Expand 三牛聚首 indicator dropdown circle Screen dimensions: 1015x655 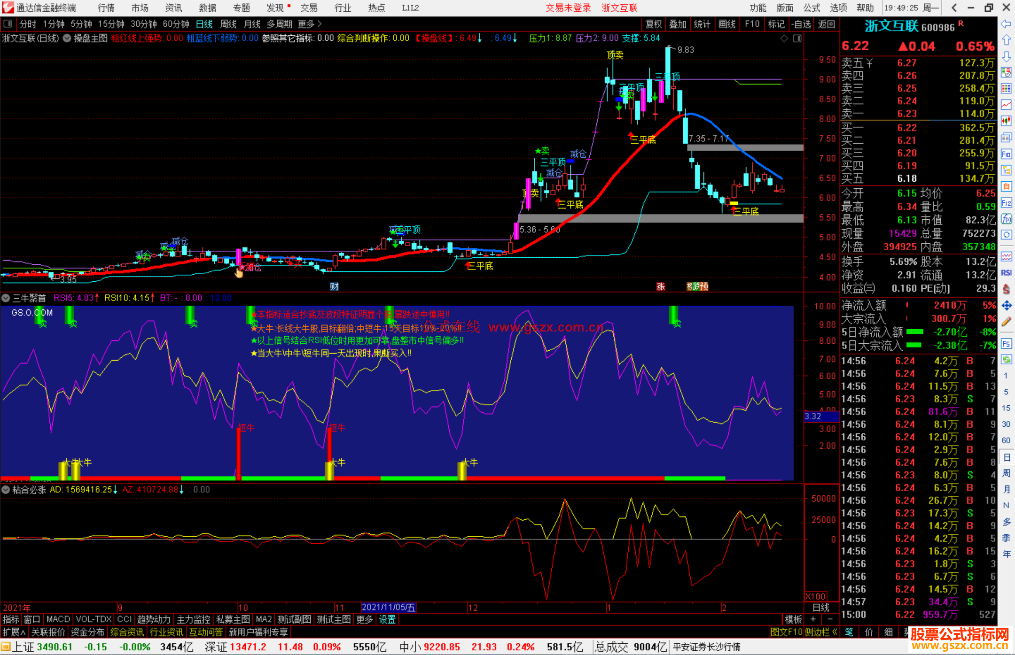coord(6,298)
